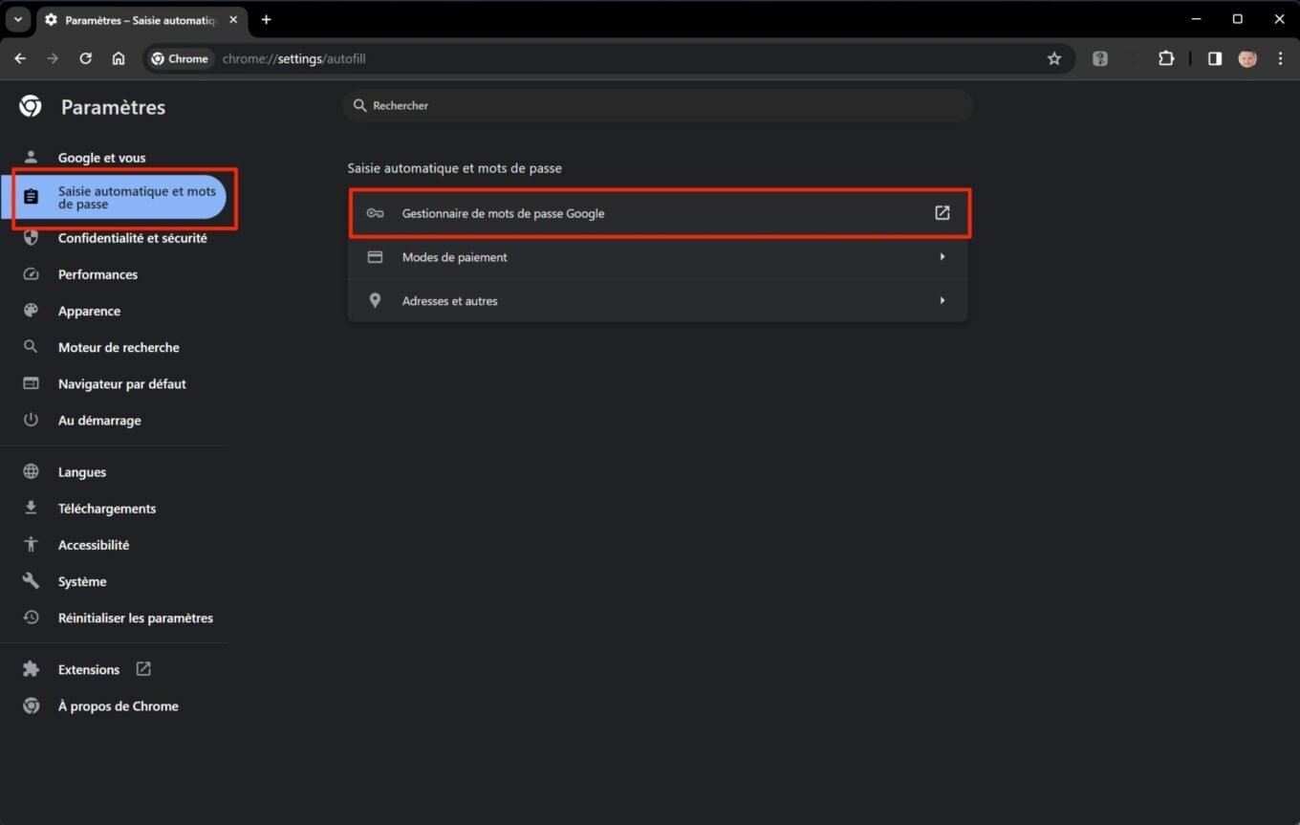Image resolution: width=1300 pixels, height=825 pixels.
Task: Click the Chrome logo next to Paramètres
Action: click(x=31, y=106)
